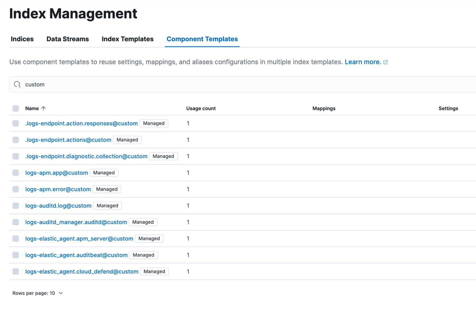
Task: Open the logs-apm.error@custom template
Action: coord(58,189)
